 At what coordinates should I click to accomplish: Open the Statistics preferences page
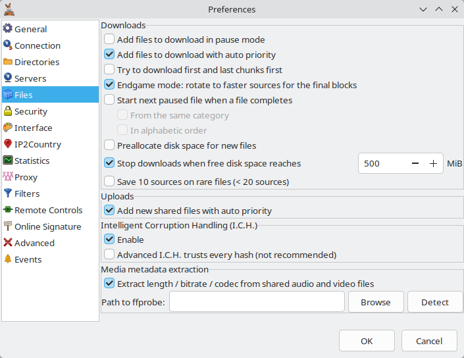[x=32, y=161]
